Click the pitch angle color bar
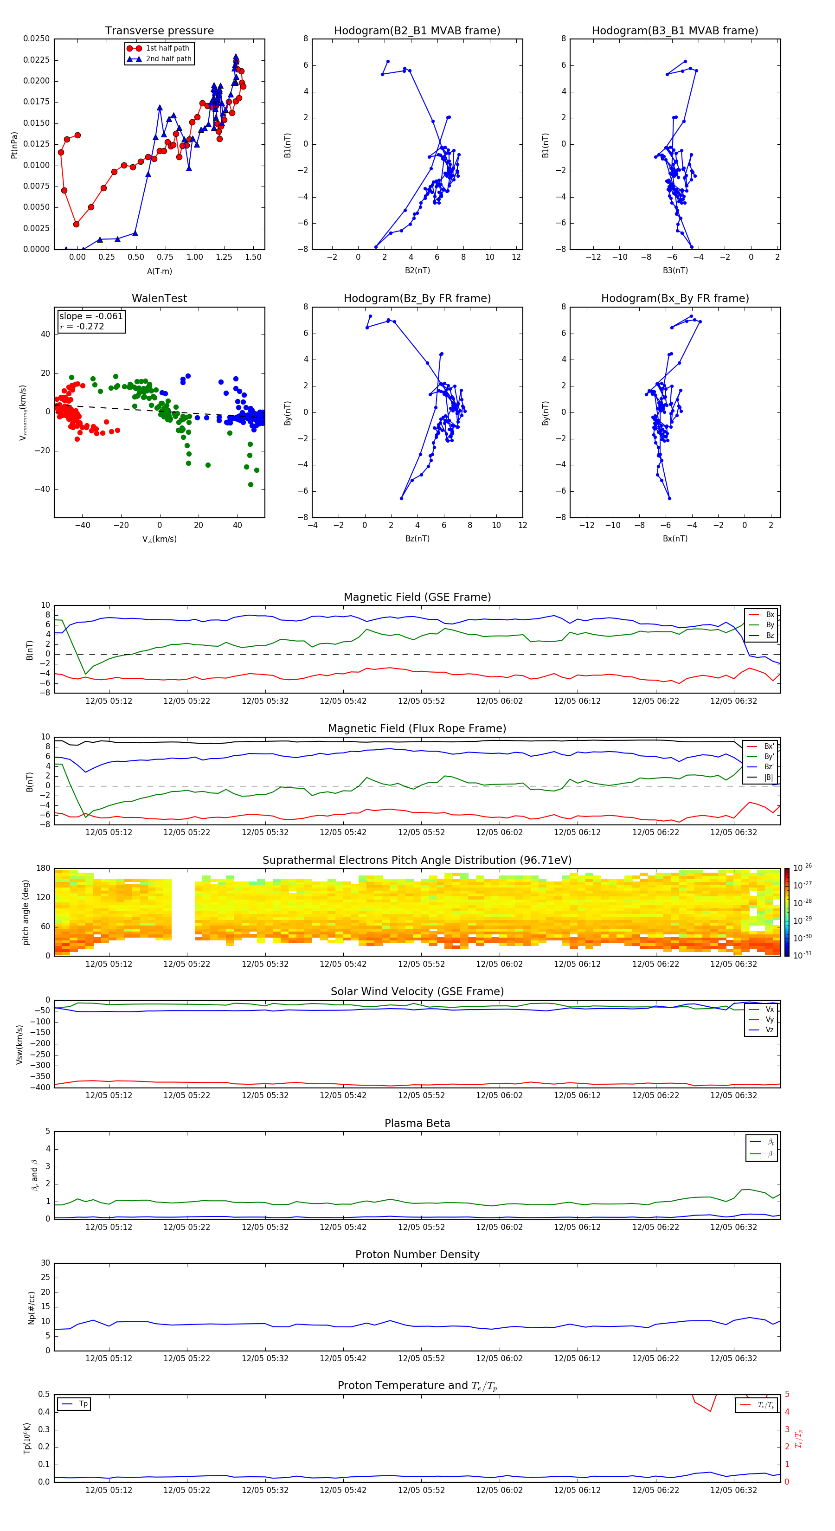The width and height of the screenshot is (835, 1531). tap(787, 912)
